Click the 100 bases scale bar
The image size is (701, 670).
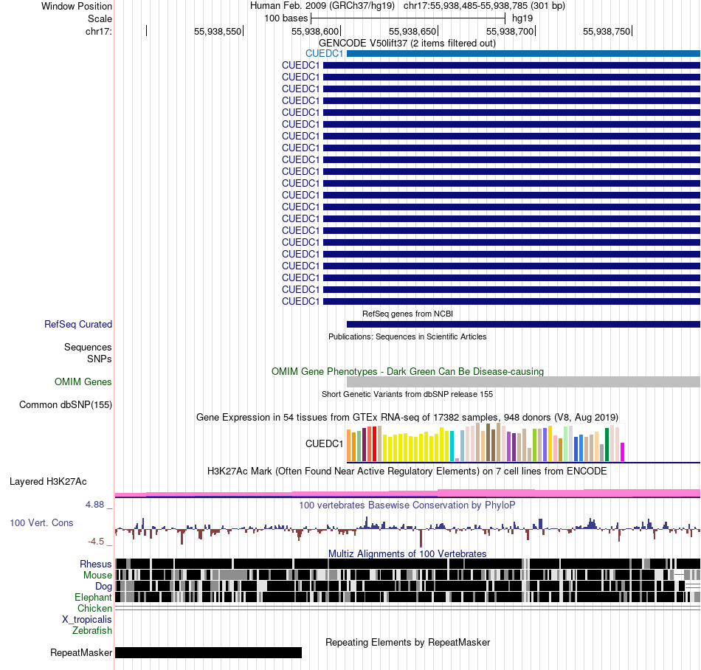[x=408, y=18]
